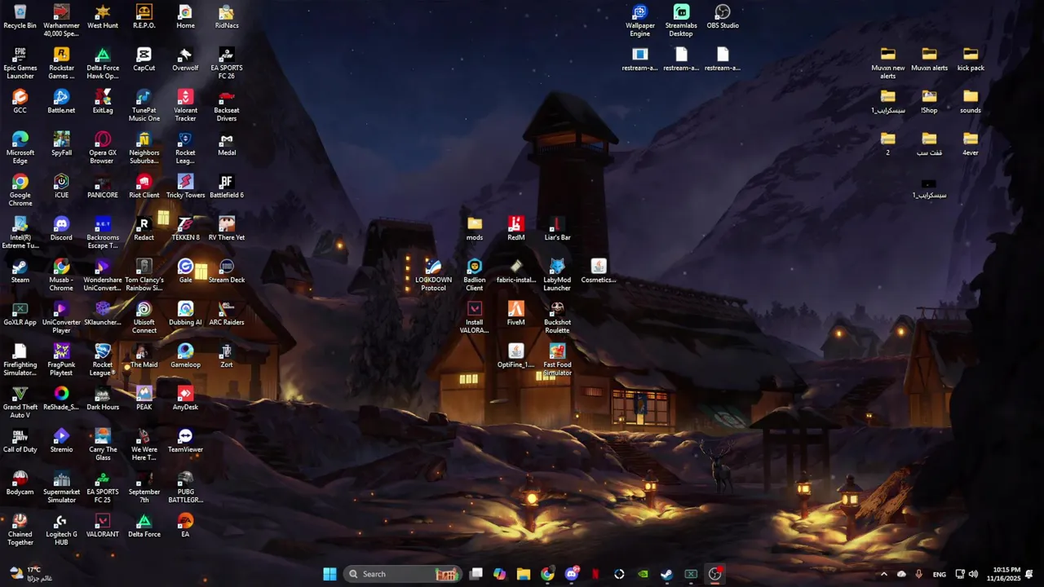Open the Windows Start menu
The image size is (1044, 587).
click(330, 574)
